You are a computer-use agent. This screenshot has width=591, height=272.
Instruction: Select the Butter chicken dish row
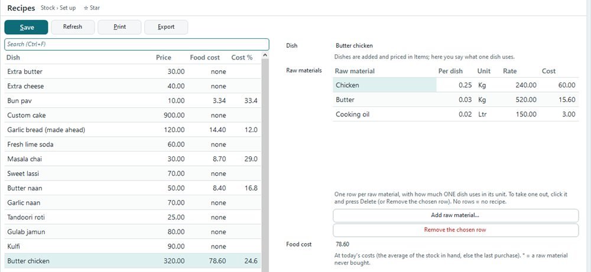(x=132, y=261)
